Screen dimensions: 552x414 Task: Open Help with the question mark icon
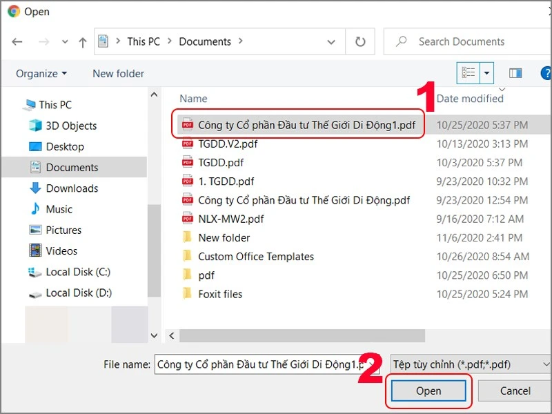tap(546, 74)
